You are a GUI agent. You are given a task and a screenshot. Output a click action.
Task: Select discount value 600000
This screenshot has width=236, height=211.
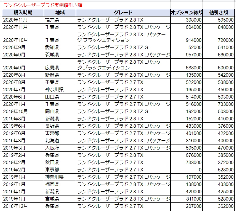point(219,65)
